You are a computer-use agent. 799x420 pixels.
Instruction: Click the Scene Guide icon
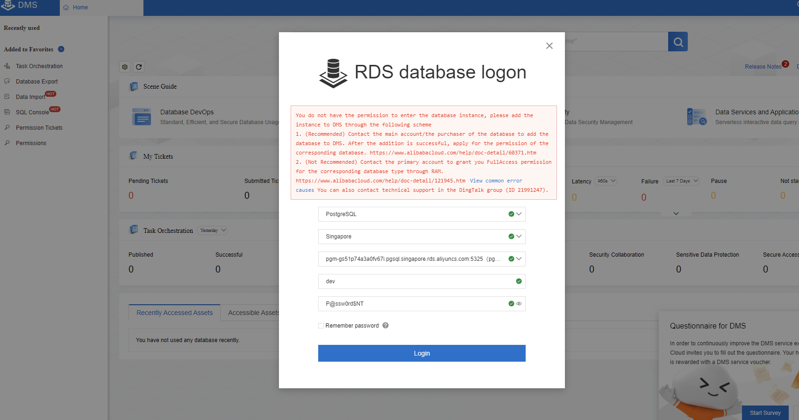click(x=134, y=86)
